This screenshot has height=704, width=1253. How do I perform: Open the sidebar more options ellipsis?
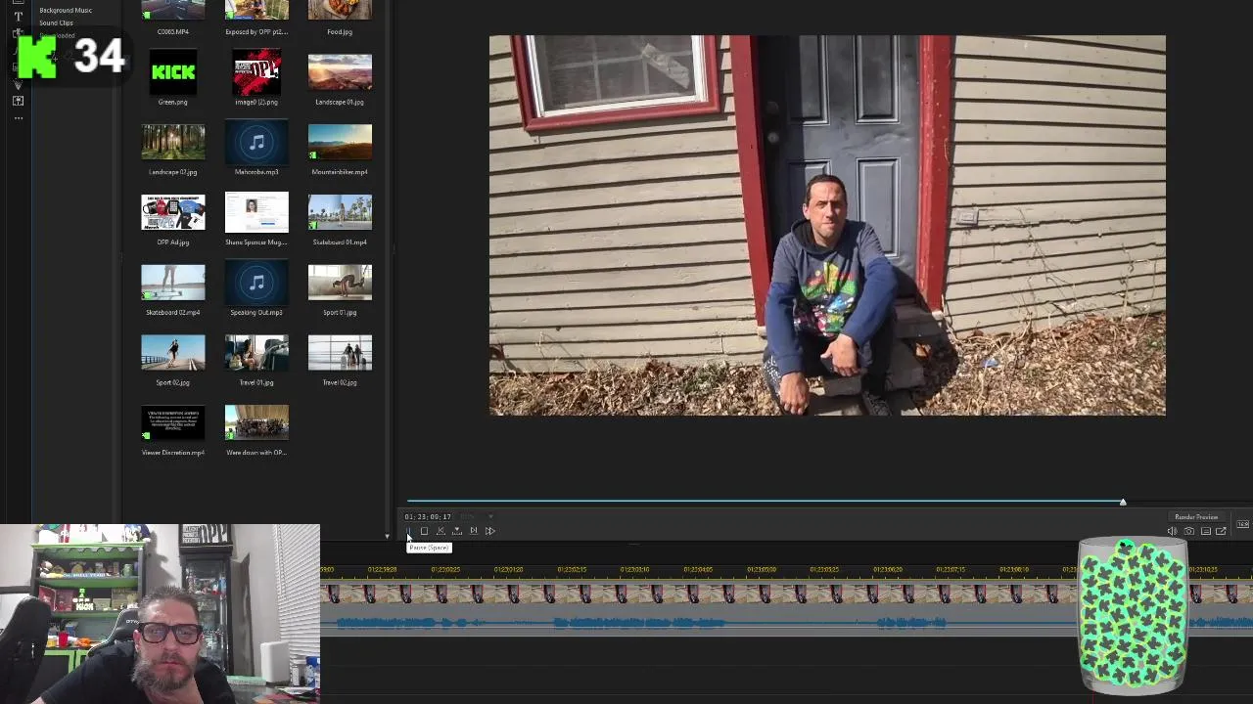(x=18, y=118)
